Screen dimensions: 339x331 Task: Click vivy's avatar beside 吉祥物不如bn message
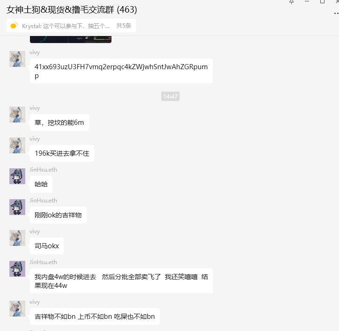point(17,309)
